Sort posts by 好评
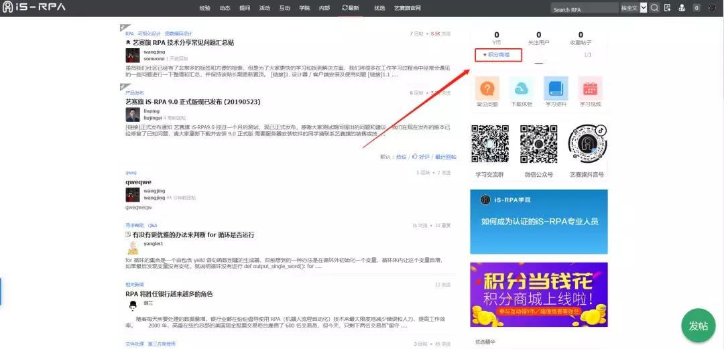The image size is (724, 349). (422, 157)
